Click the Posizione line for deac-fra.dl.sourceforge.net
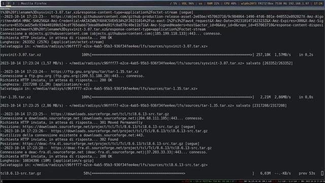This screenshot has height=183, width=325. (100, 143)
